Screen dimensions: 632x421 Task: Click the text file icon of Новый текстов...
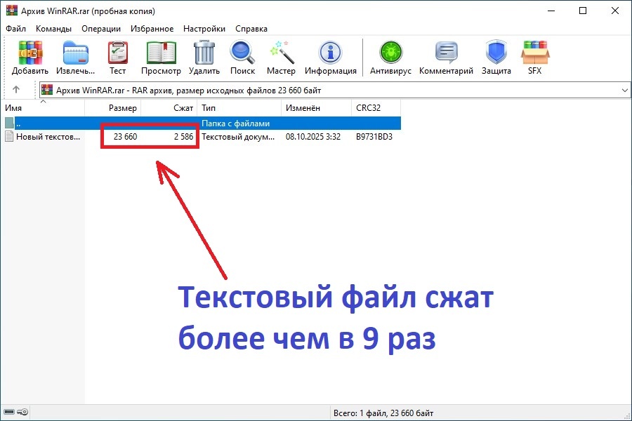(x=9, y=137)
